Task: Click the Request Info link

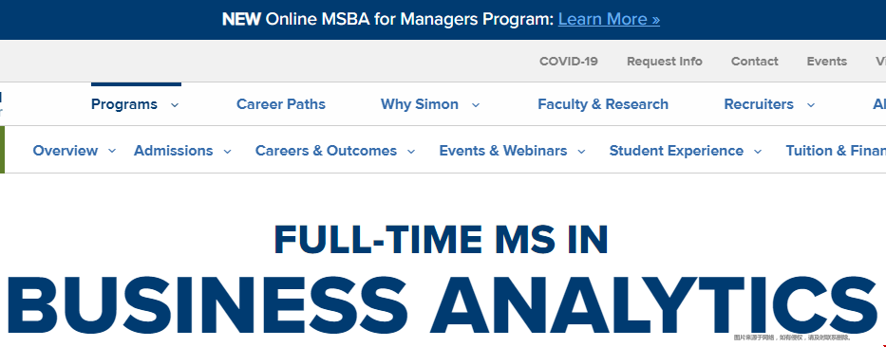Action: tap(665, 61)
